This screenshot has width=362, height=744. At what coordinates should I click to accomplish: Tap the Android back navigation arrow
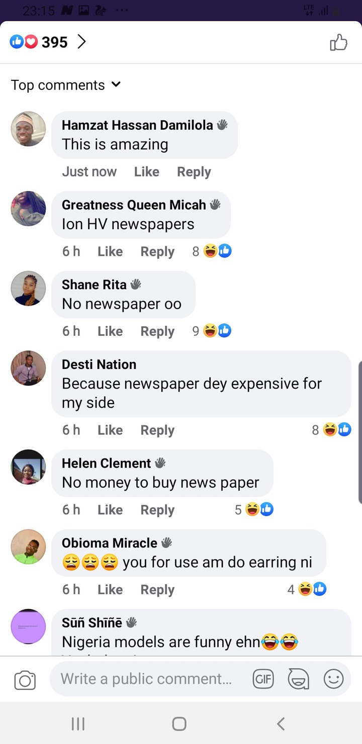coord(281,724)
